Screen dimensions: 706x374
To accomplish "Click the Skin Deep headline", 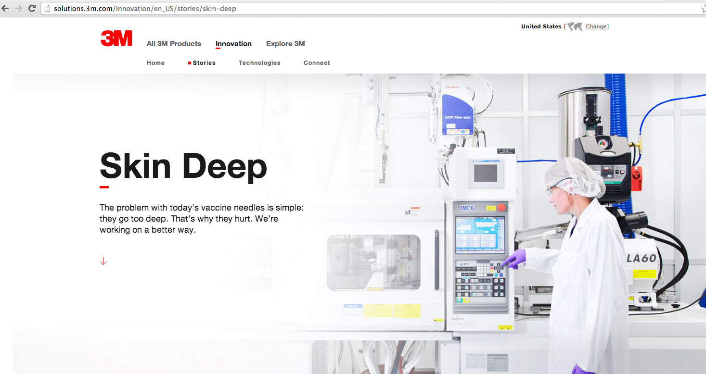I will pos(183,166).
